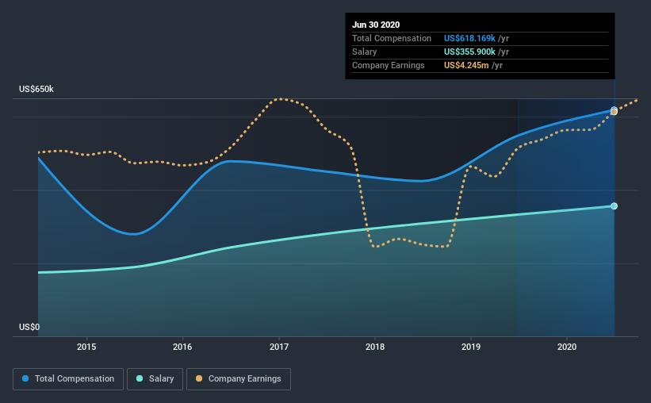
Task: Click the US$650k y-axis label
Action: tap(36, 90)
